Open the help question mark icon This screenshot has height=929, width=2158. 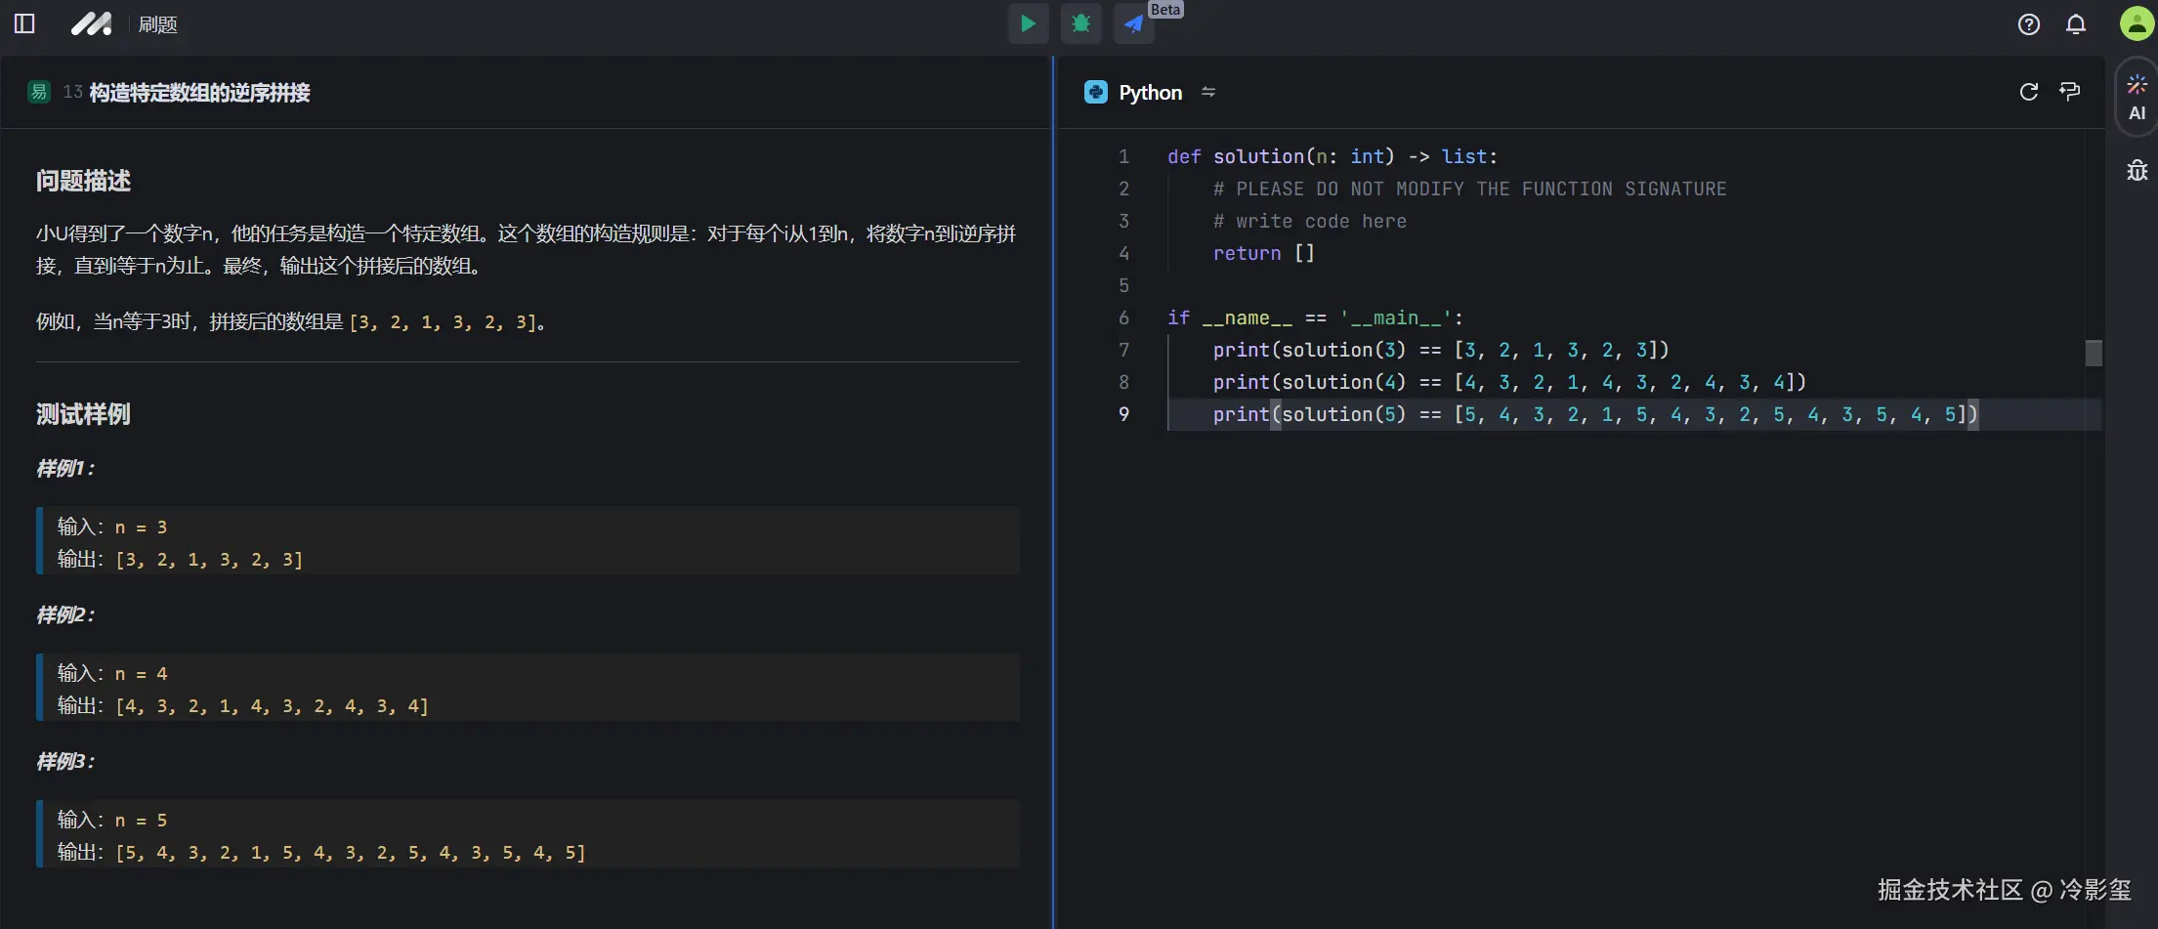point(2029,24)
